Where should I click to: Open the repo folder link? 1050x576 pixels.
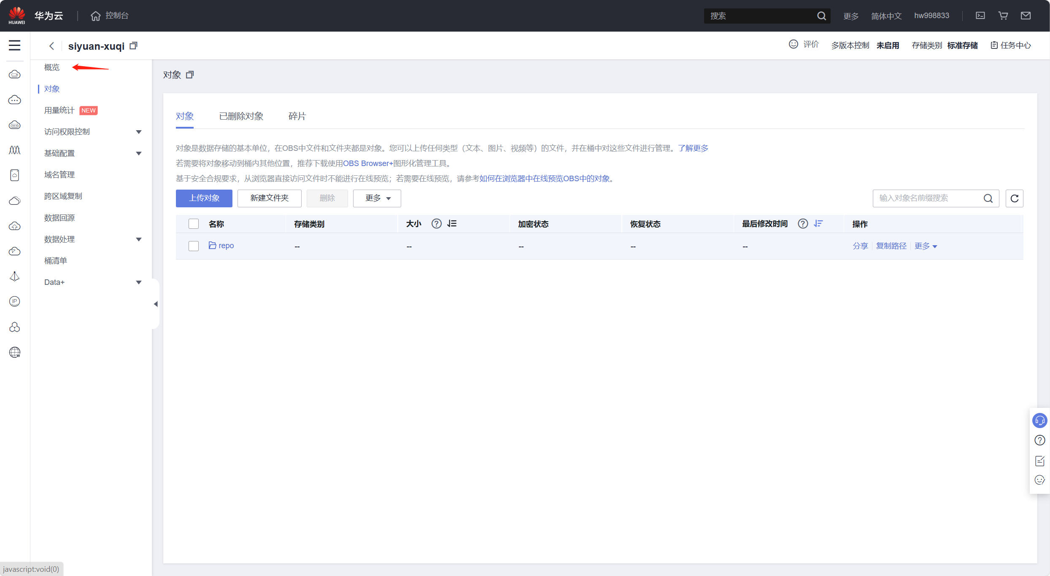pyautogui.click(x=226, y=246)
